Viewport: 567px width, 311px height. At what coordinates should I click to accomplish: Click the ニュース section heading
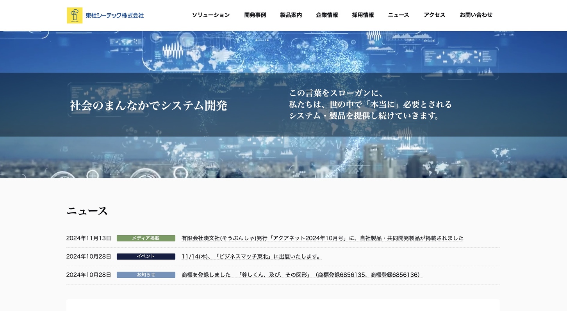(x=87, y=211)
